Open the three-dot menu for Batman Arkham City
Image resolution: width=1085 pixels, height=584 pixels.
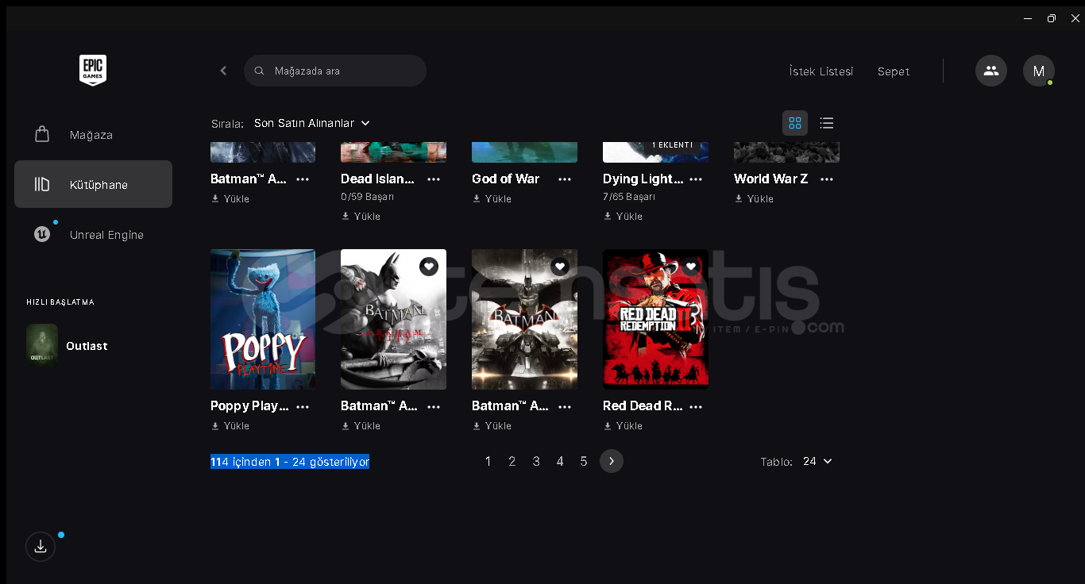[434, 406]
